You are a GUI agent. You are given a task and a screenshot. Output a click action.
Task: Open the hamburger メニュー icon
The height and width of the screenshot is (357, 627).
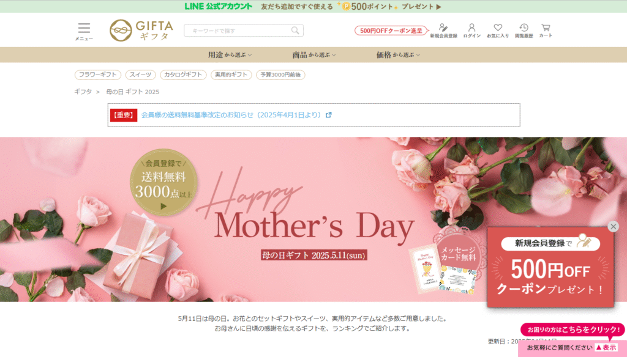click(x=84, y=32)
